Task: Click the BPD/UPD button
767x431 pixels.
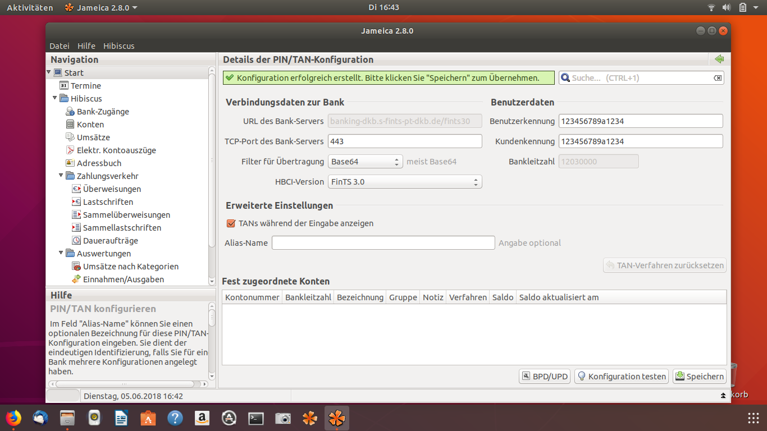Action: pyautogui.click(x=545, y=377)
